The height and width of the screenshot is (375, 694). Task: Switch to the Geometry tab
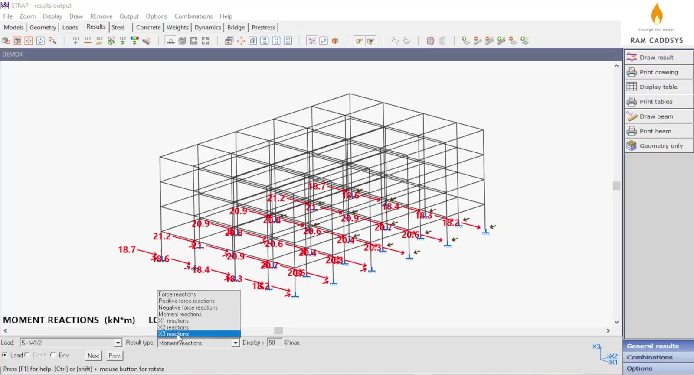click(43, 27)
